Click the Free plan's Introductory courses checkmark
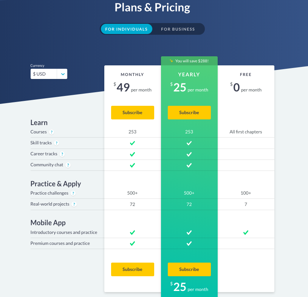308x297 pixels. click(x=246, y=232)
